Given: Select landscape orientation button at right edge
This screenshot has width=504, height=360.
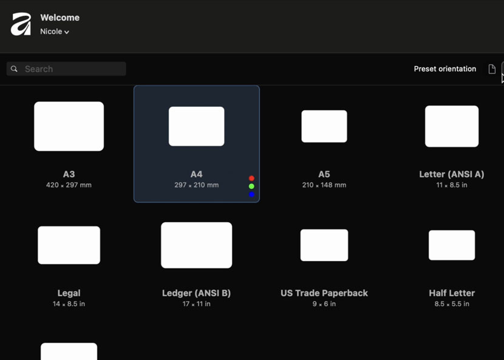Looking at the screenshot, I should pos(502,69).
